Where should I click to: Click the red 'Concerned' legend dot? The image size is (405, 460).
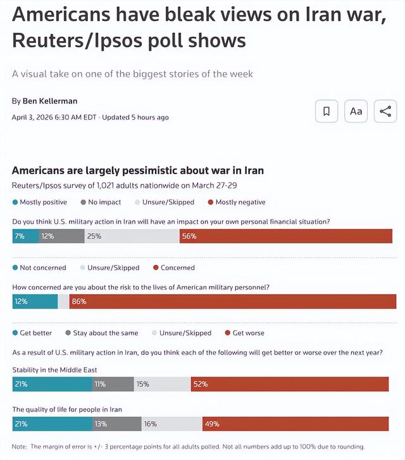pos(156,268)
